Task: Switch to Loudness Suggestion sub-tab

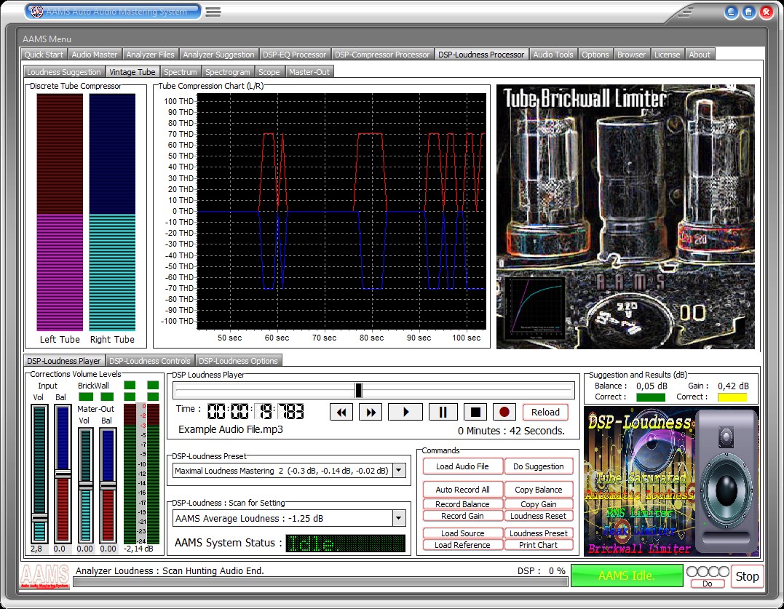Action: tap(64, 72)
